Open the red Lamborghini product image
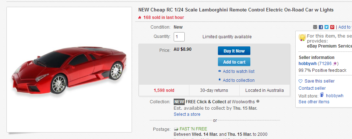 coord(69,70)
